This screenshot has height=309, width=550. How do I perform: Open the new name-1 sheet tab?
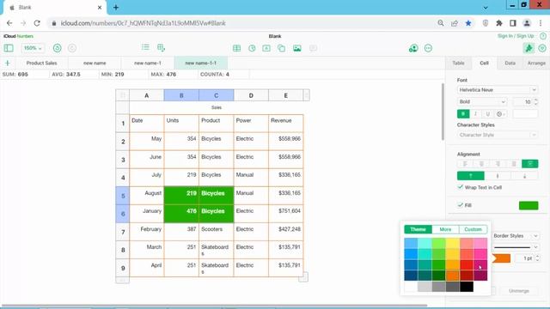point(148,63)
